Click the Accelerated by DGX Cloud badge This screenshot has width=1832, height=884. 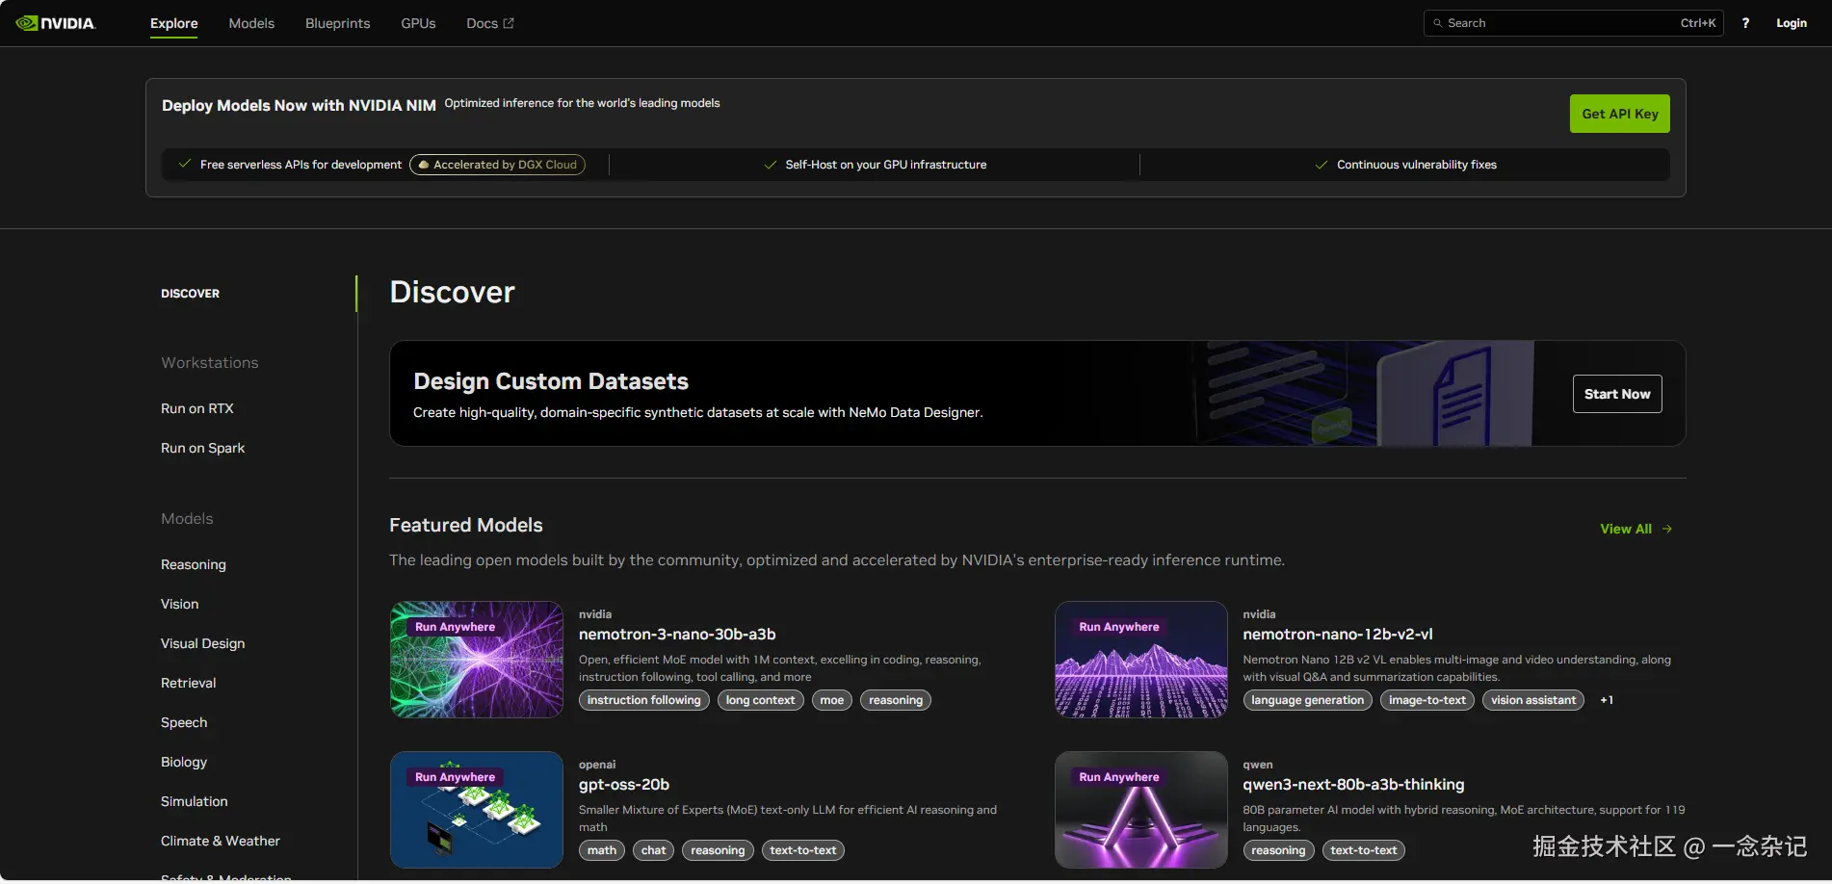coord(497,165)
